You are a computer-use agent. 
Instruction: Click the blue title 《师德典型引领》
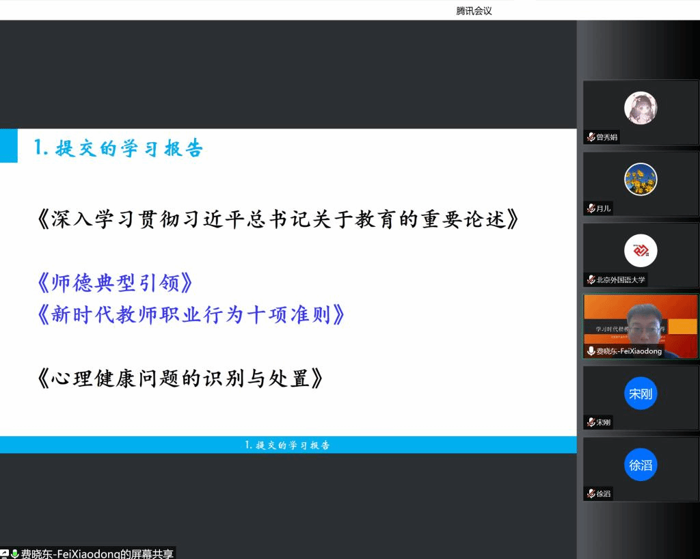pos(116,283)
